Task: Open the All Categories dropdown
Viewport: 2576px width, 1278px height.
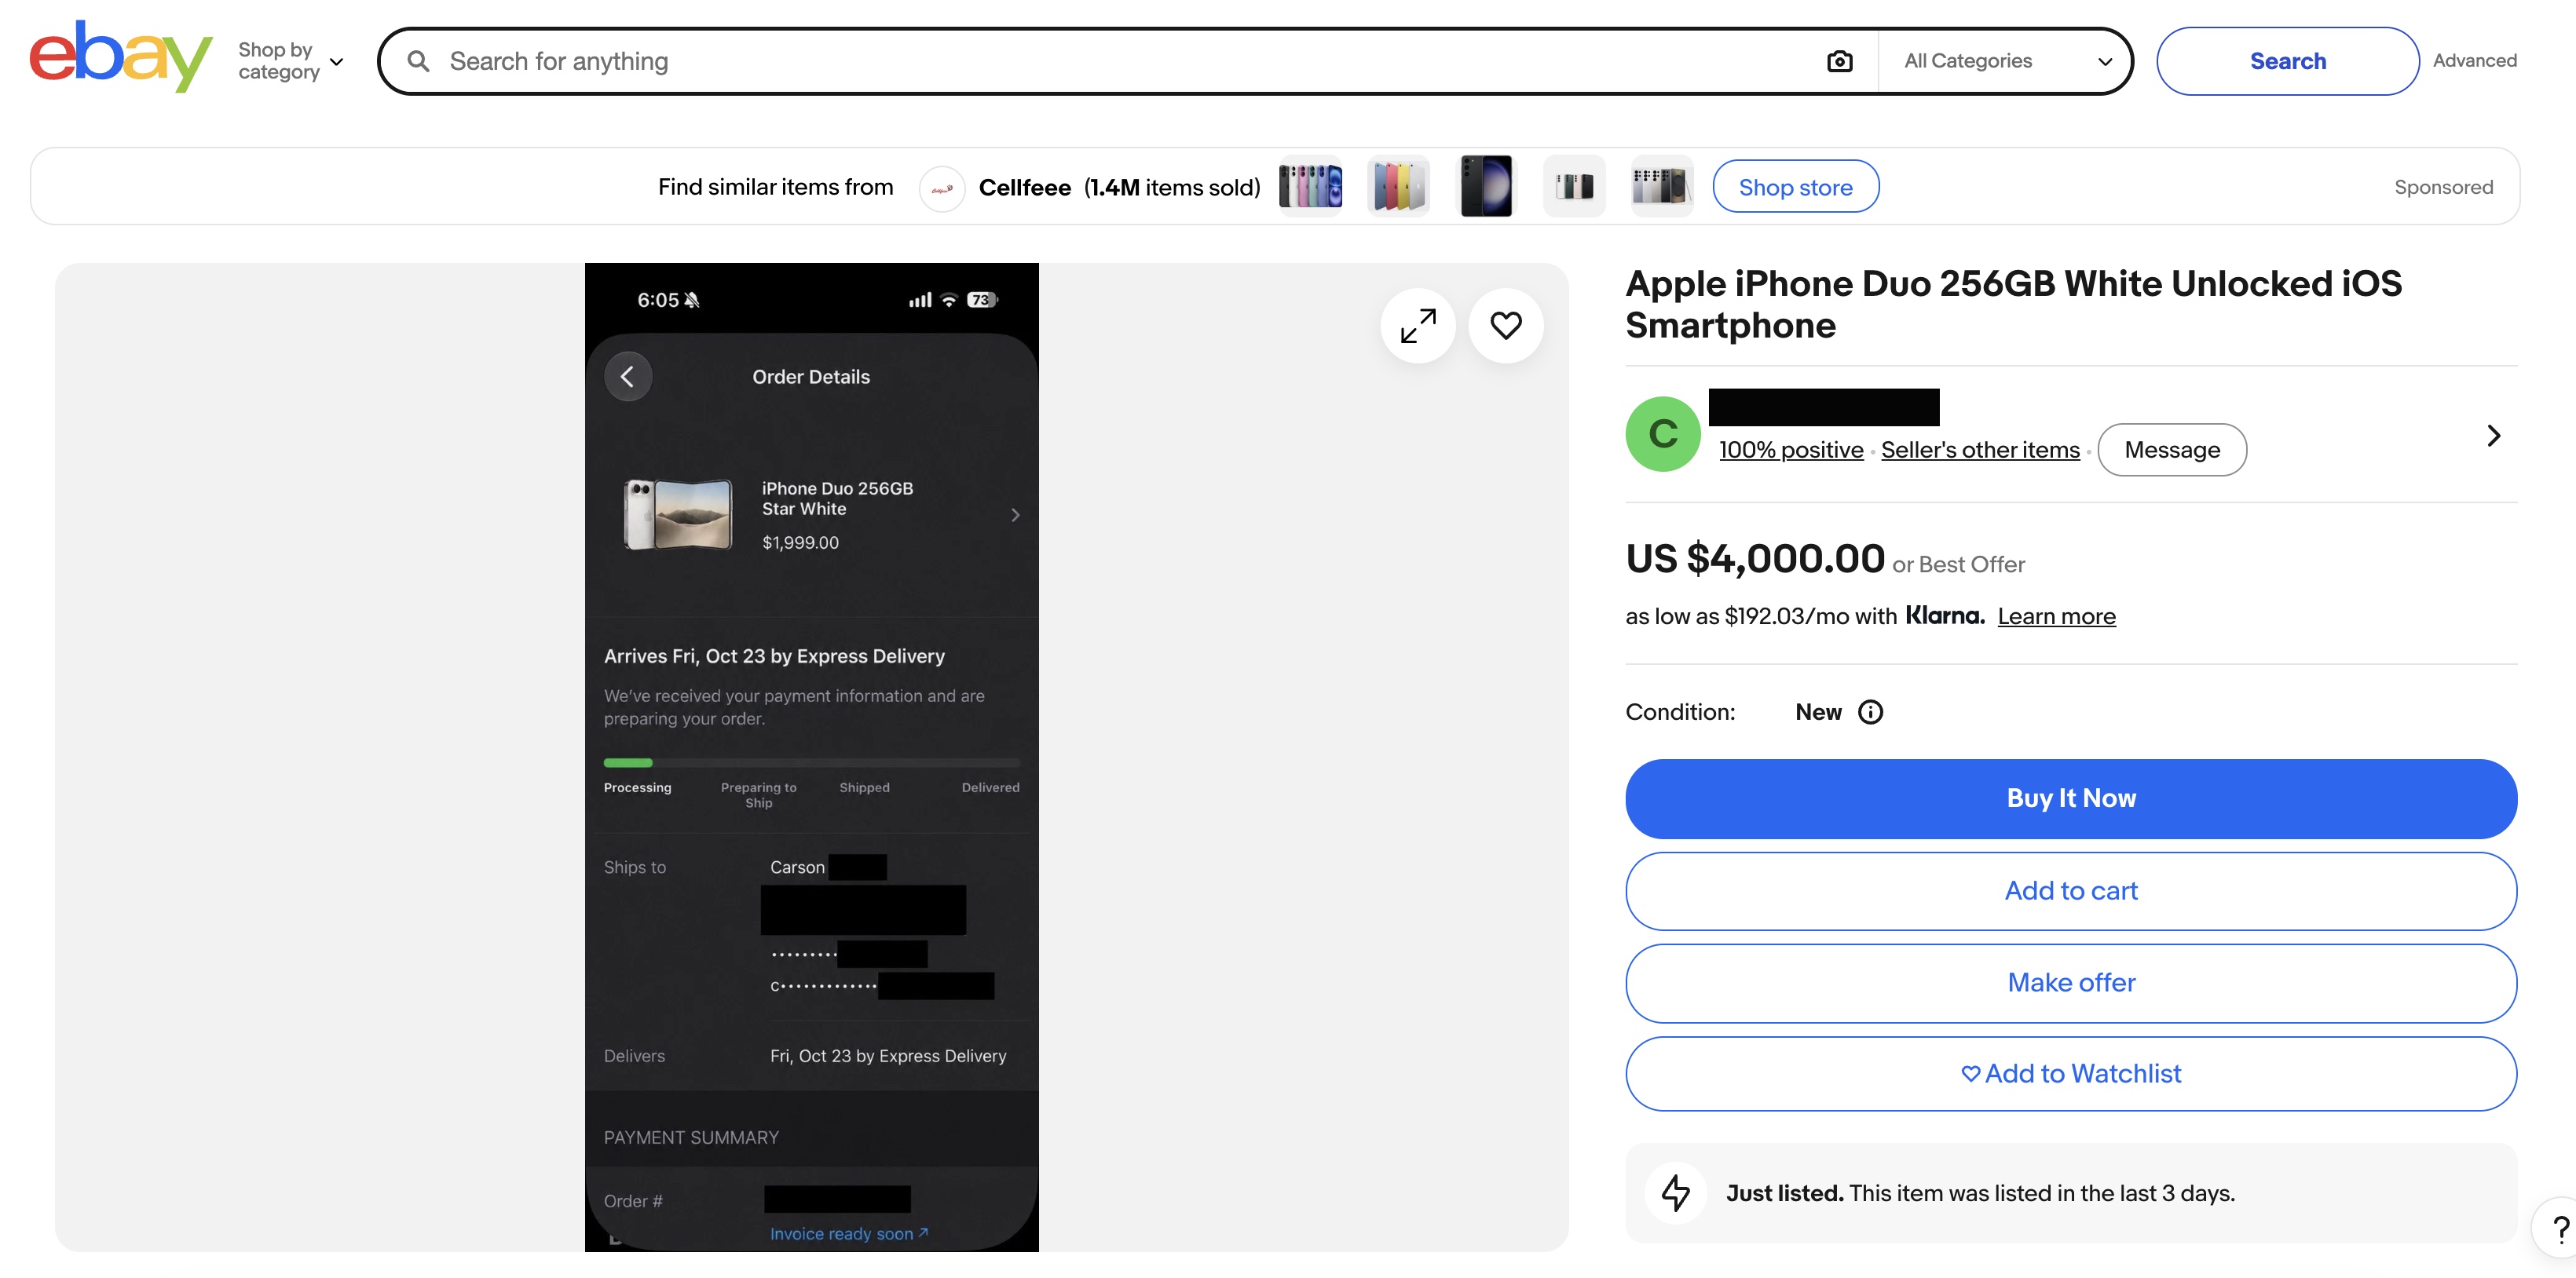Action: (2007, 61)
